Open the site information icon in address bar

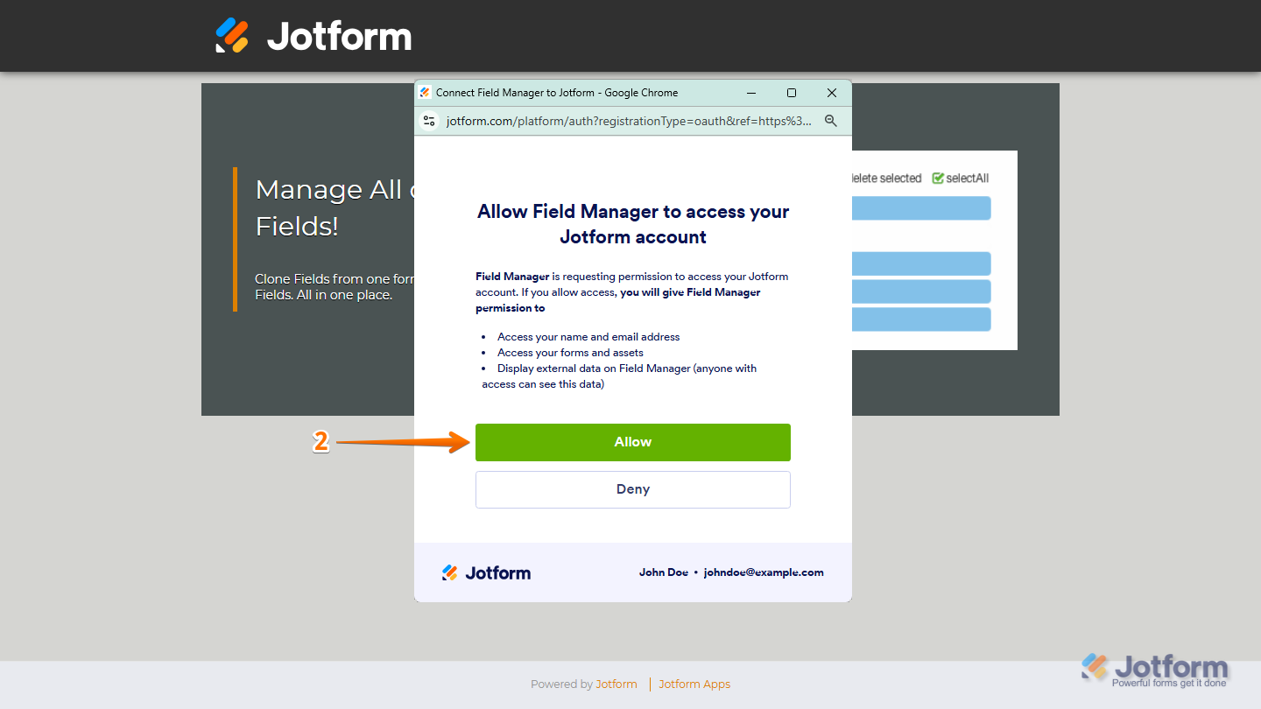(x=429, y=121)
